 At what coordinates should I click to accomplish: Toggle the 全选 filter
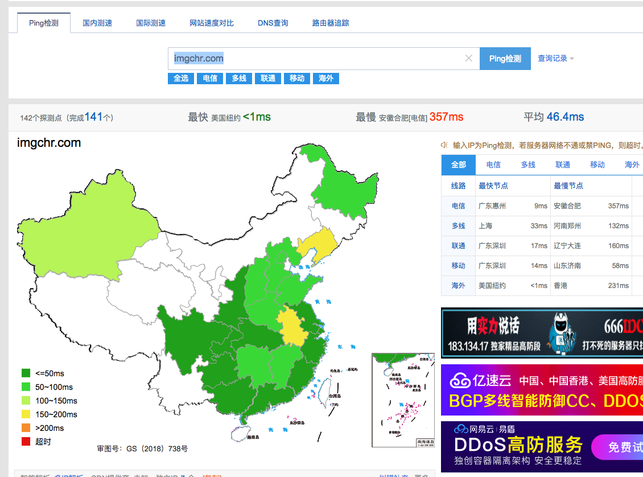click(181, 79)
